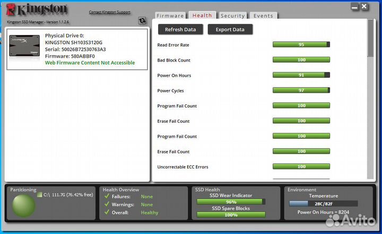Click the Failures checkmark icon
This screenshot has width=382, height=234.
pos(107,196)
